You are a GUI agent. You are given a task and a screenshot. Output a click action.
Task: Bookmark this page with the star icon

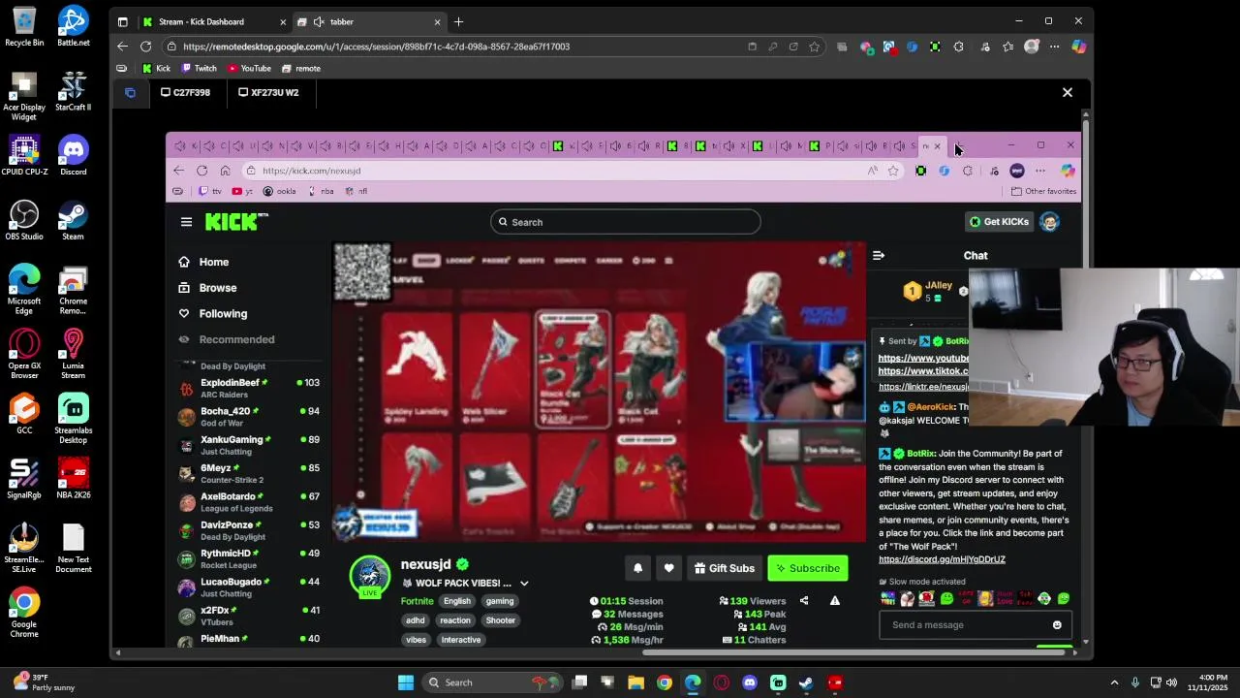(815, 47)
